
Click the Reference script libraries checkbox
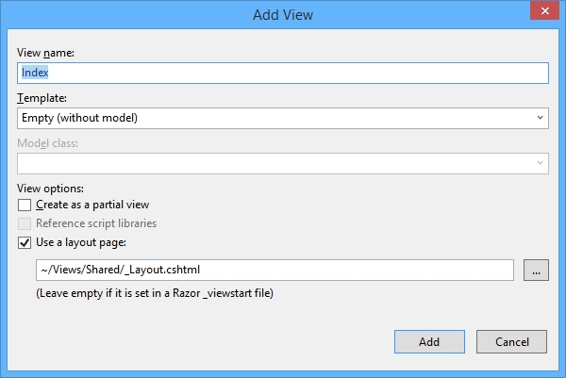click(x=24, y=223)
